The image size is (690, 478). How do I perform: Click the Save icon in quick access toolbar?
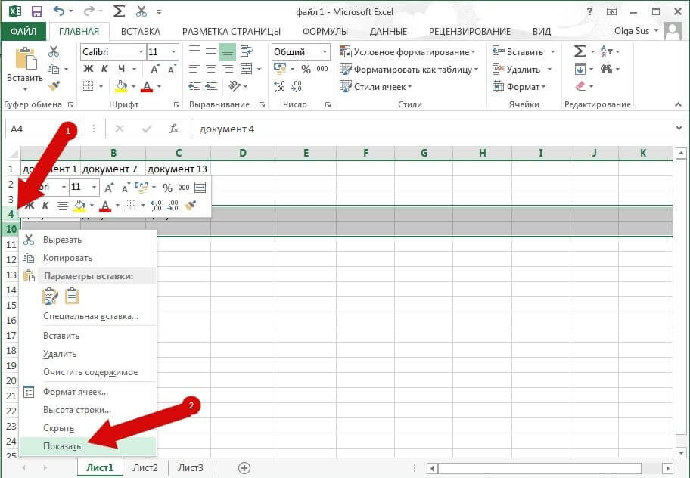(37, 11)
